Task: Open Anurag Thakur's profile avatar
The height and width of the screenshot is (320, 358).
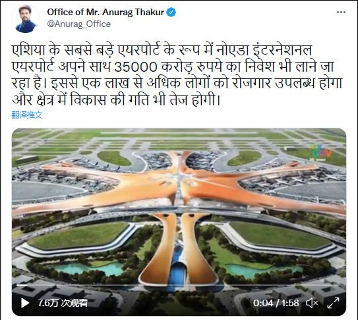Action: [26, 18]
